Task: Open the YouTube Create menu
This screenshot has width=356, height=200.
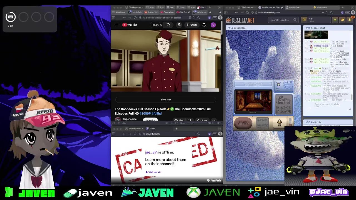Action: 192,25
